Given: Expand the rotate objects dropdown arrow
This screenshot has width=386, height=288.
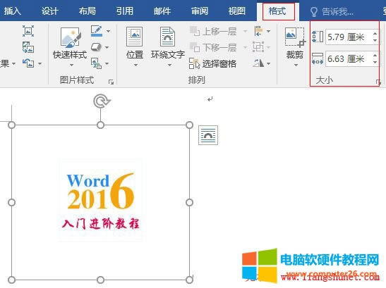Looking at the screenshot, I should 269,63.
